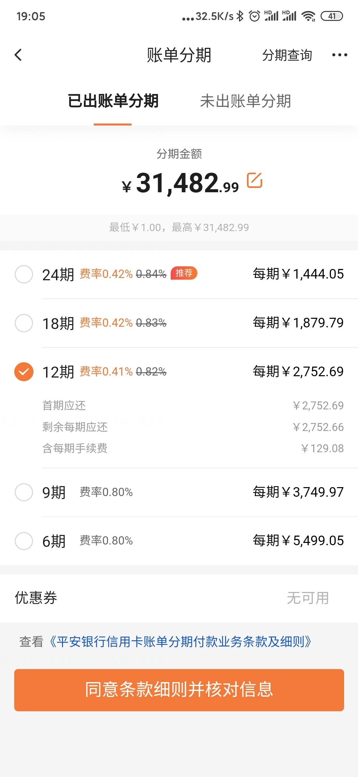Tap the Wi-Fi status icon
Viewport: 358px width, 777px height.
308,16
